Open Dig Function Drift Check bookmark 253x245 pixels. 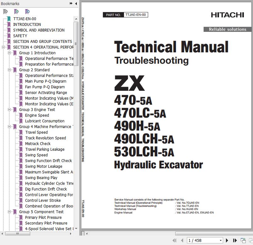click(46, 189)
